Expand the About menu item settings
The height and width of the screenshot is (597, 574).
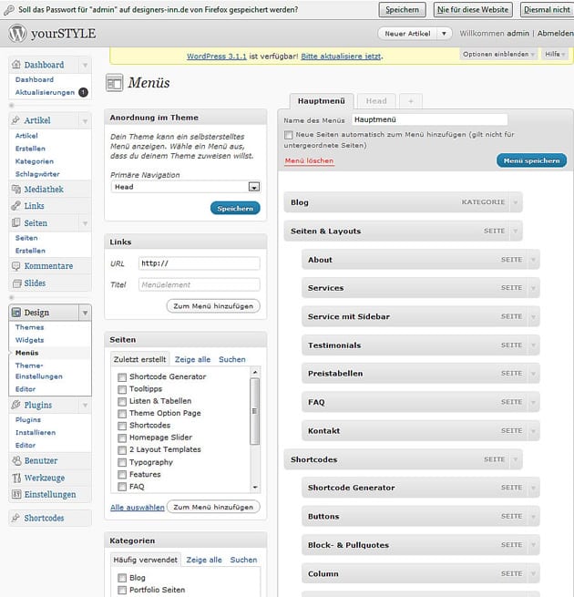click(x=533, y=260)
